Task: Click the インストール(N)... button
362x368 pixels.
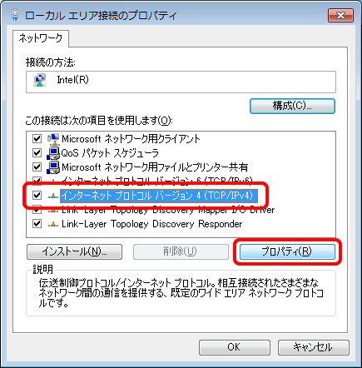Action: point(74,251)
